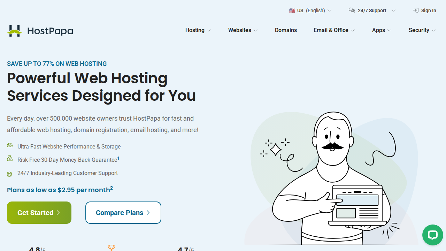Open the green live chat widget
This screenshot has height=251, width=446.
tap(432, 235)
